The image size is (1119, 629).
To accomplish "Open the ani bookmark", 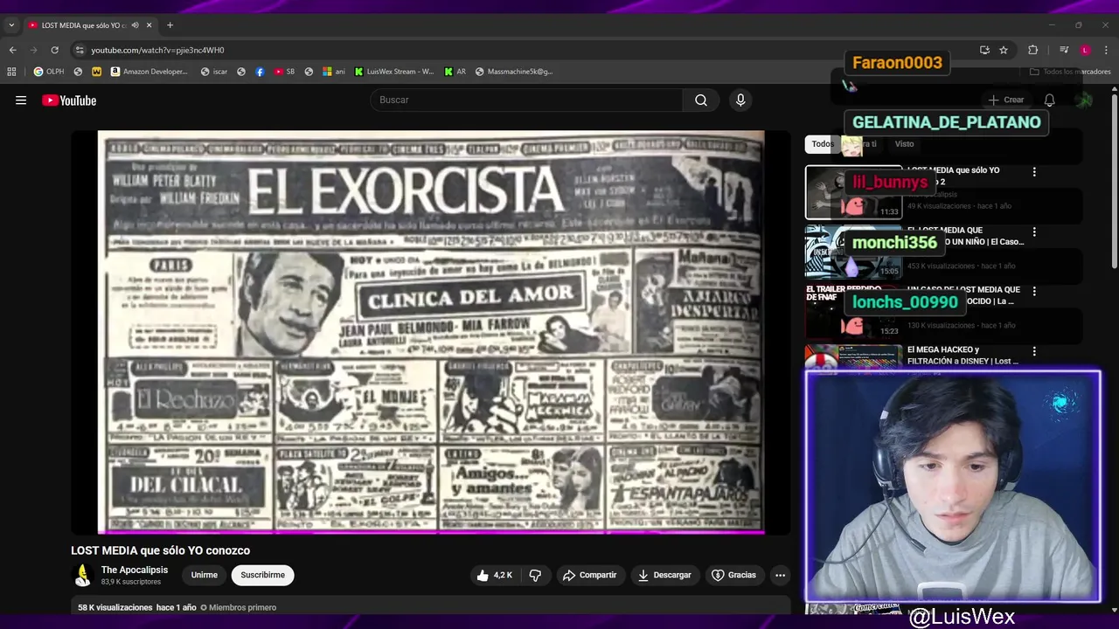I will click(334, 72).
